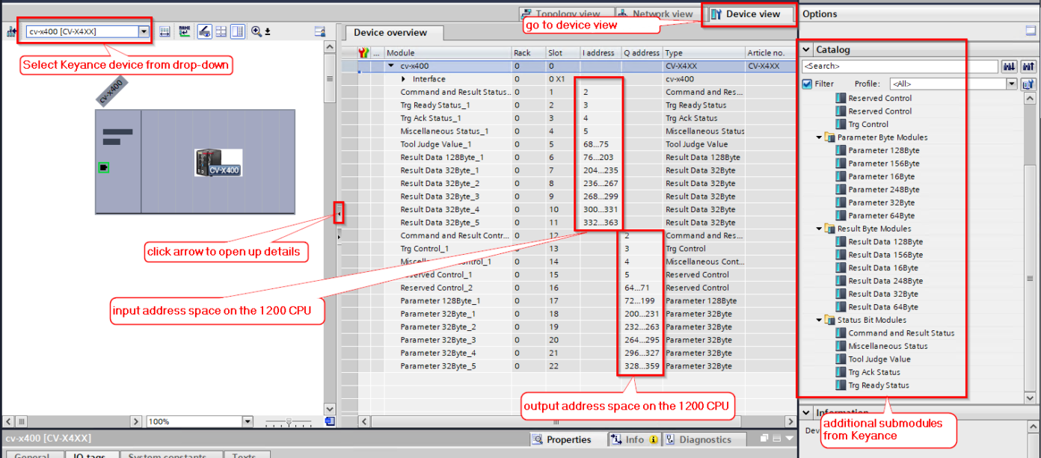This screenshot has width=1041, height=458.
Task: Select the magnifier zoom tool icon
Action: 257,31
